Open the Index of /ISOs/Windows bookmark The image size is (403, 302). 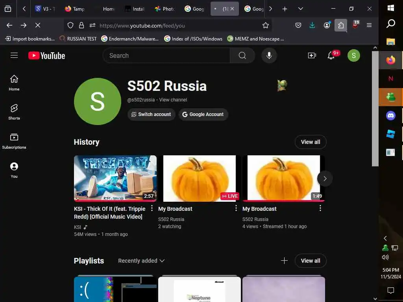(193, 39)
